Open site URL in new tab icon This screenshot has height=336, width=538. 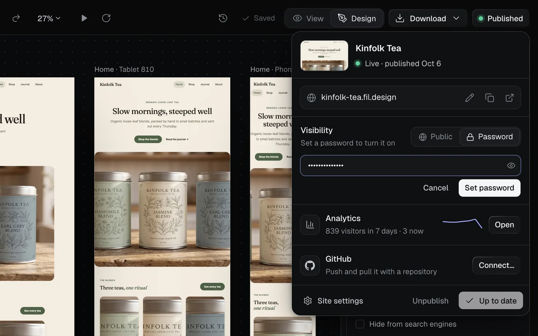click(x=509, y=97)
